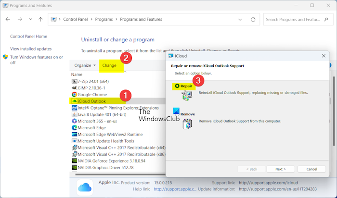Click the Change toolbar command

109,65
